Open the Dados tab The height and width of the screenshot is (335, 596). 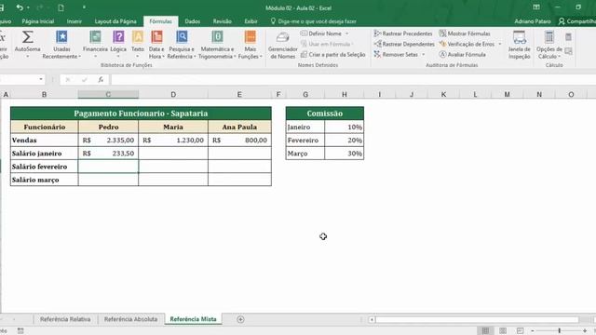click(x=193, y=21)
